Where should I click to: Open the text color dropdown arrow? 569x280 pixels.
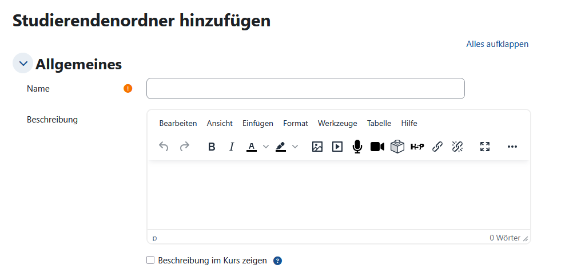[x=266, y=147]
